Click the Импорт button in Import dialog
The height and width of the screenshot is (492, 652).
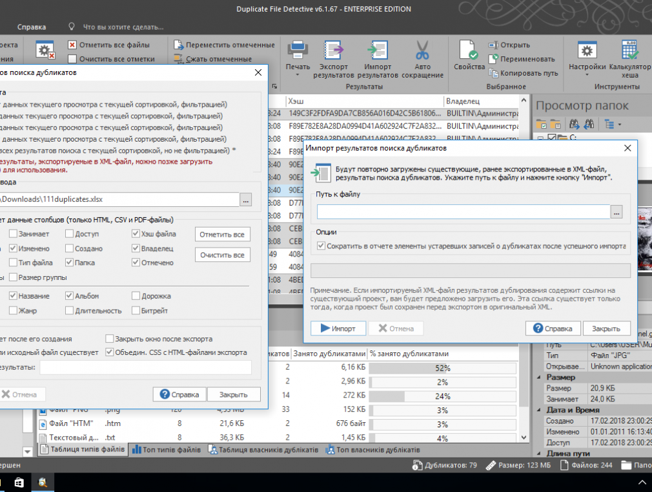coord(338,328)
